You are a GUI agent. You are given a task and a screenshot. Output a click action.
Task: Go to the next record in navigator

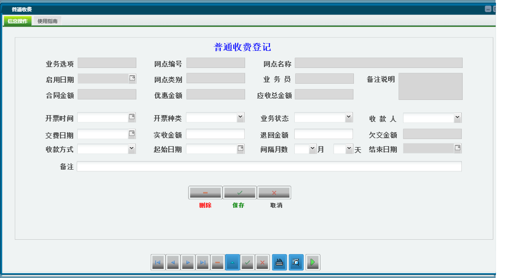pos(188,262)
